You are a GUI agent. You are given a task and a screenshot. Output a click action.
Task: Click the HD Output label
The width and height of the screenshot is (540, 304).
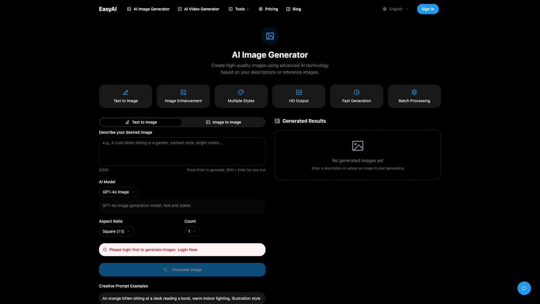tap(299, 101)
